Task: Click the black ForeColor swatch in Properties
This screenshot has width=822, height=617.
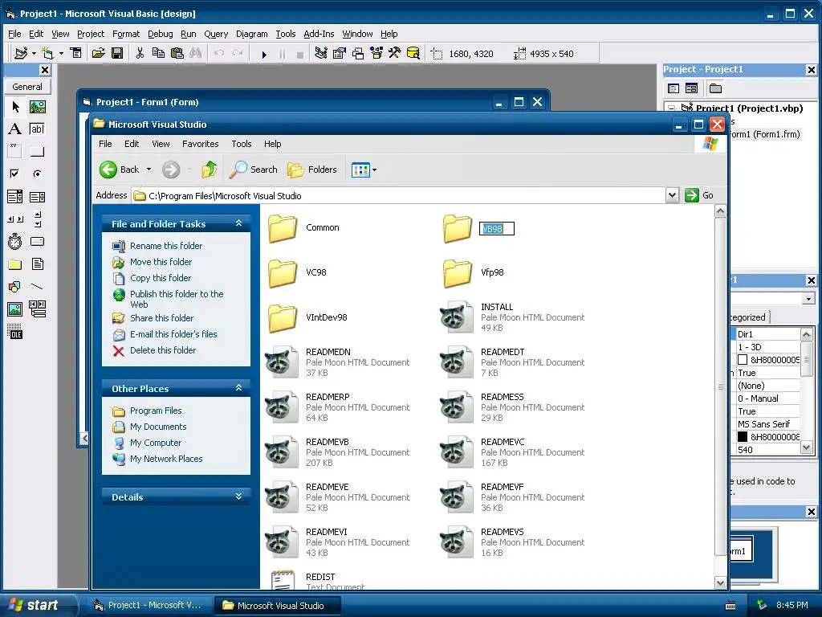Action: 743,437
